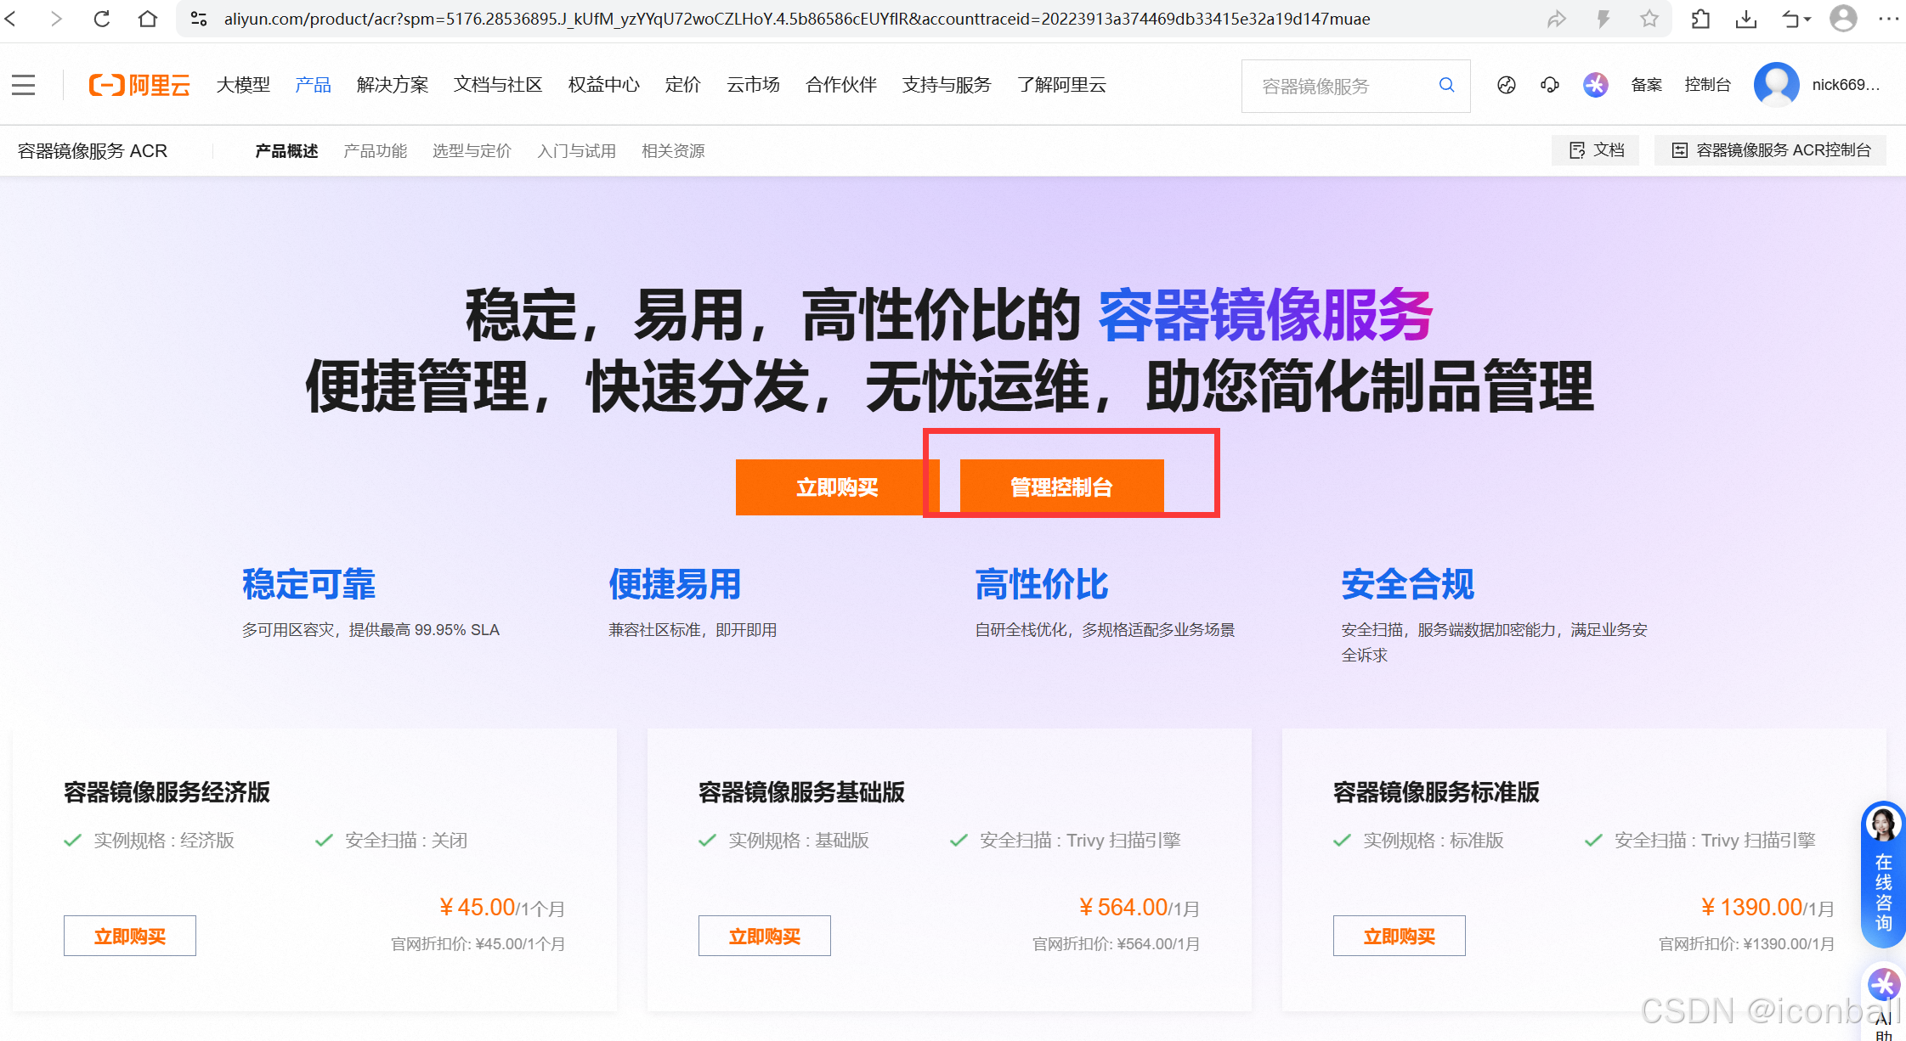
Task: Click the colorful AI assistant icon
Action: [1595, 85]
